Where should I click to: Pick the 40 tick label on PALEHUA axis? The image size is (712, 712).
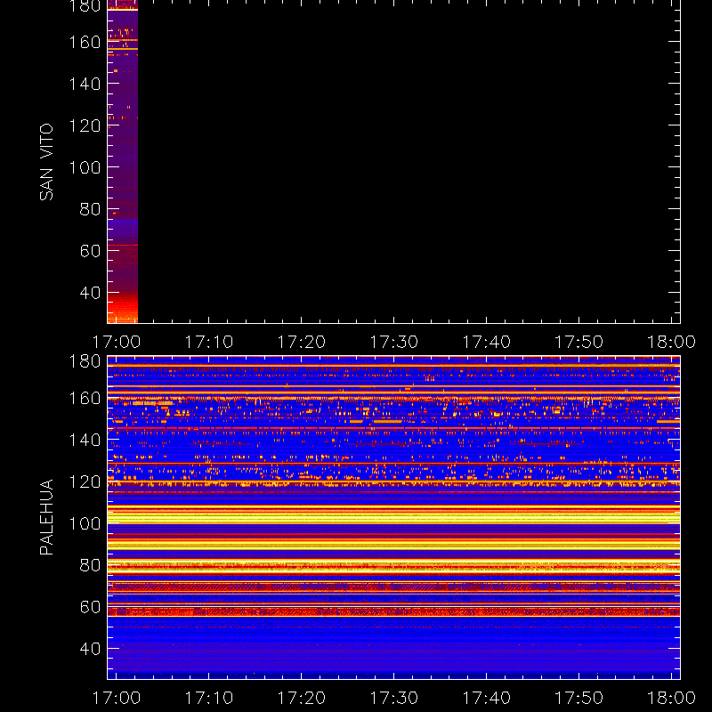[x=90, y=649]
